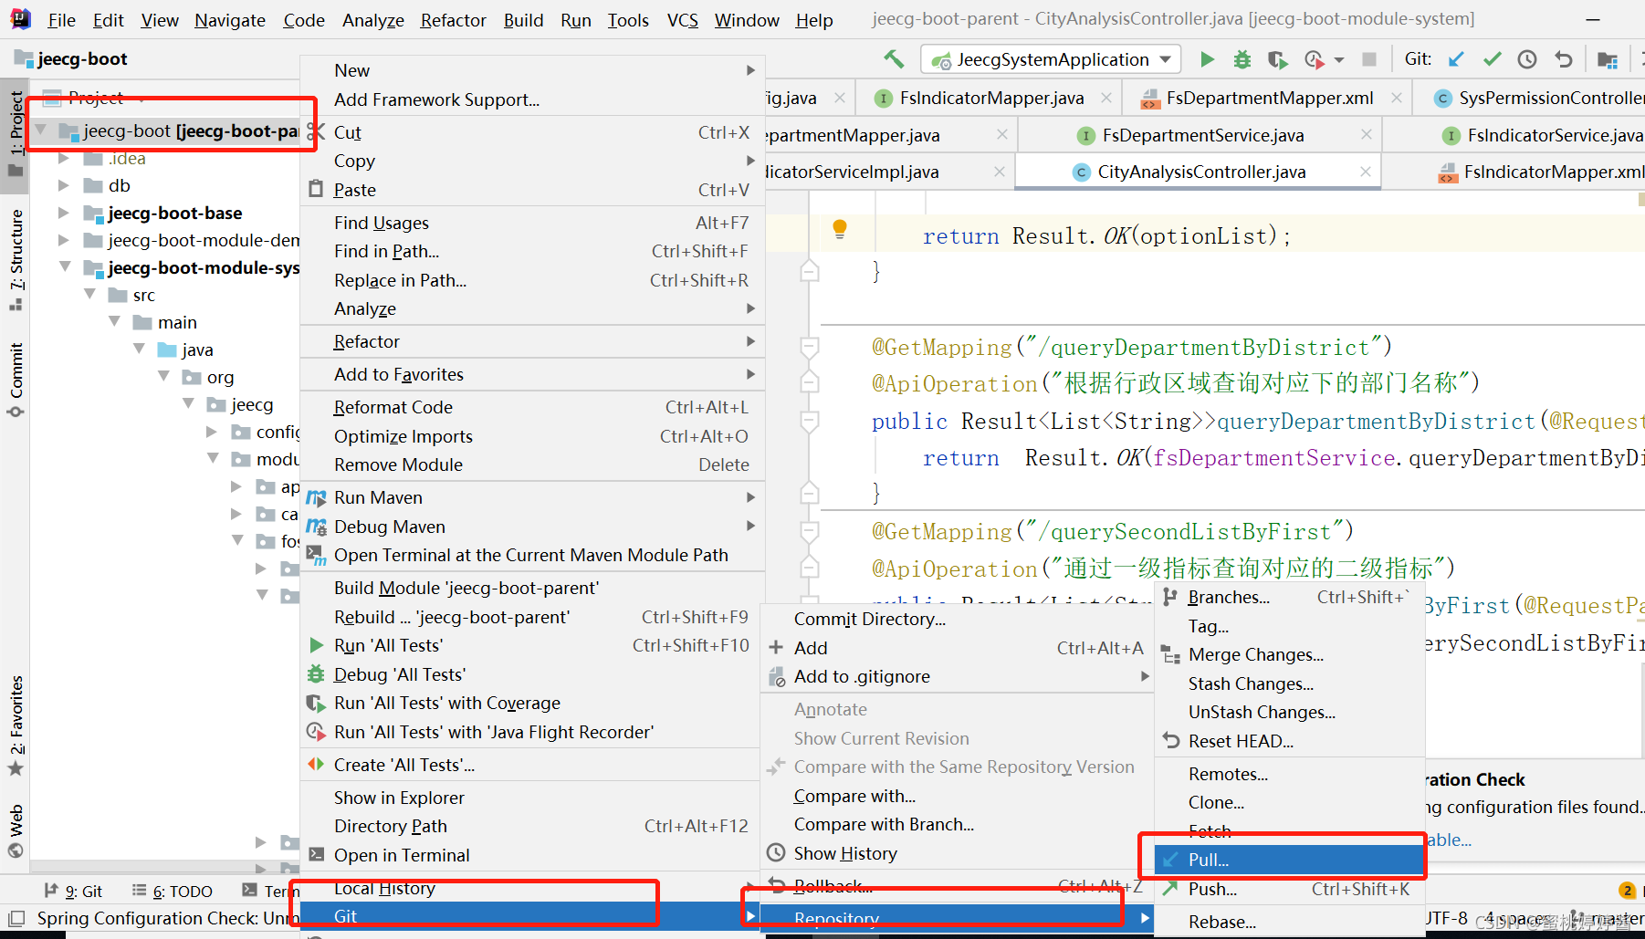
Task: Expand the db folder in tree
Action: [64, 185]
